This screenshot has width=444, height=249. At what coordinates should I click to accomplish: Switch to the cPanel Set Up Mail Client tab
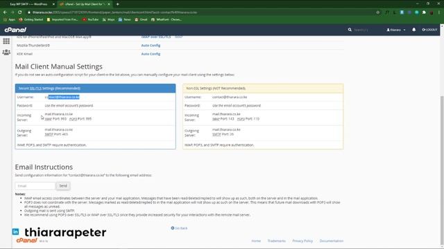(85, 4)
